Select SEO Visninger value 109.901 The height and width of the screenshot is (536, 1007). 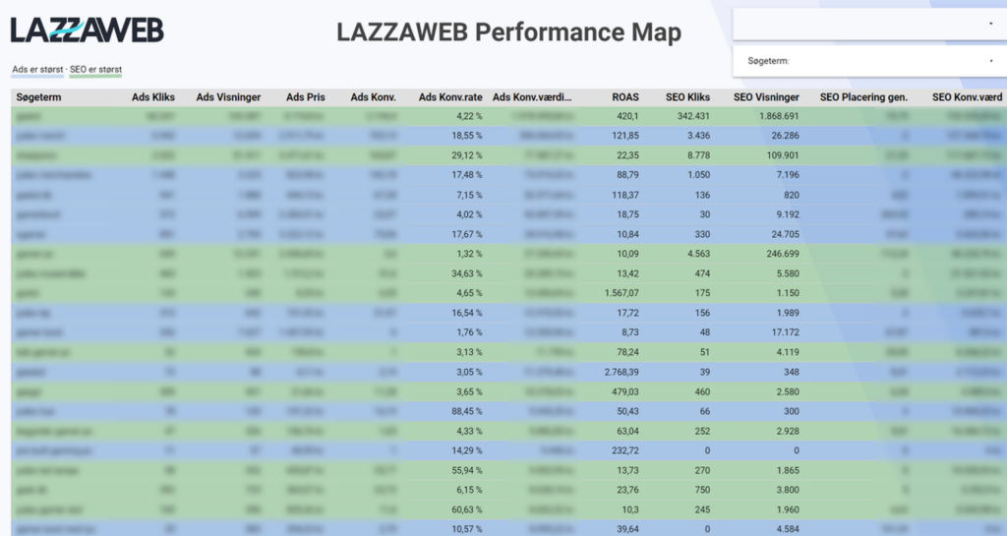pos(783,155)
